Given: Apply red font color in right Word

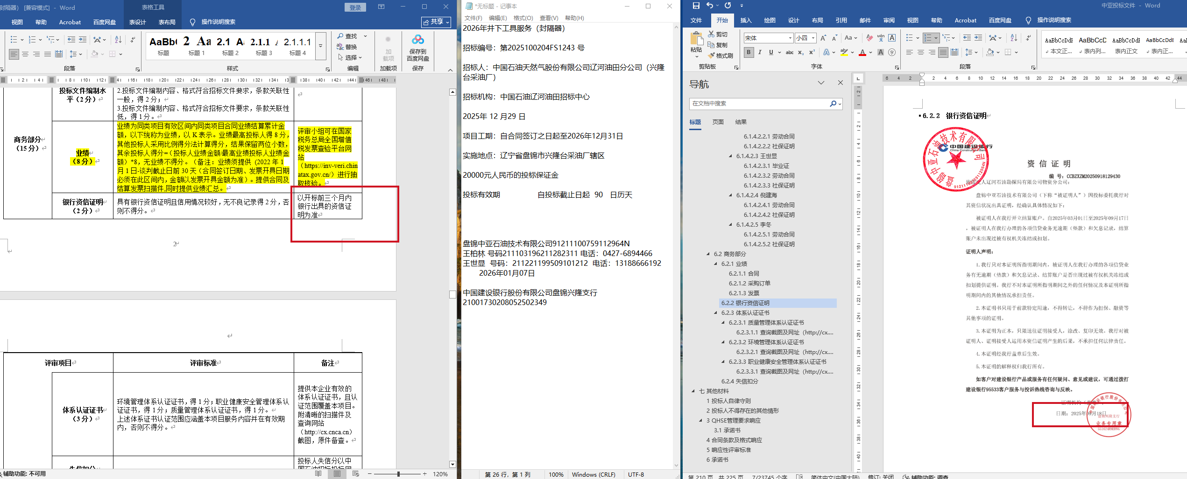Looking at the screenshot, I should point(862,52).
